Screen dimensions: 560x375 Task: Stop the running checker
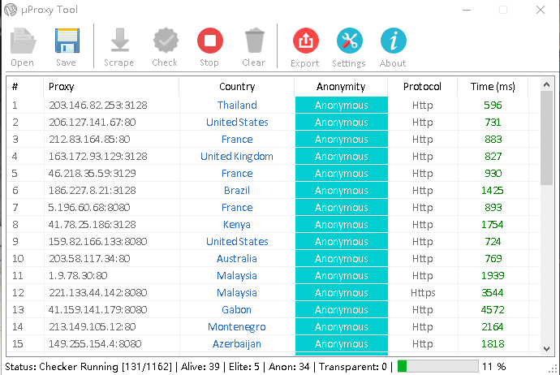tap(210, 41)
